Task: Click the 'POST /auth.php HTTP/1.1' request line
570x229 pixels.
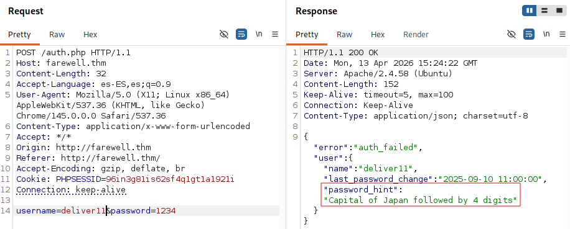Action: click(x=73, y=53)
